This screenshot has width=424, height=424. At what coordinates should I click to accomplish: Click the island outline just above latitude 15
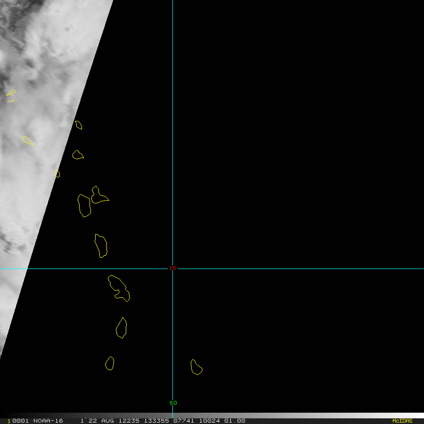coord(101,245)
